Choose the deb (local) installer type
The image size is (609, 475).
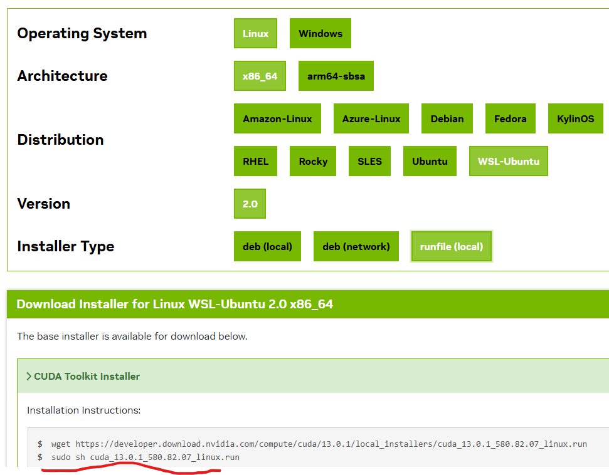click(x=267, y=246)
